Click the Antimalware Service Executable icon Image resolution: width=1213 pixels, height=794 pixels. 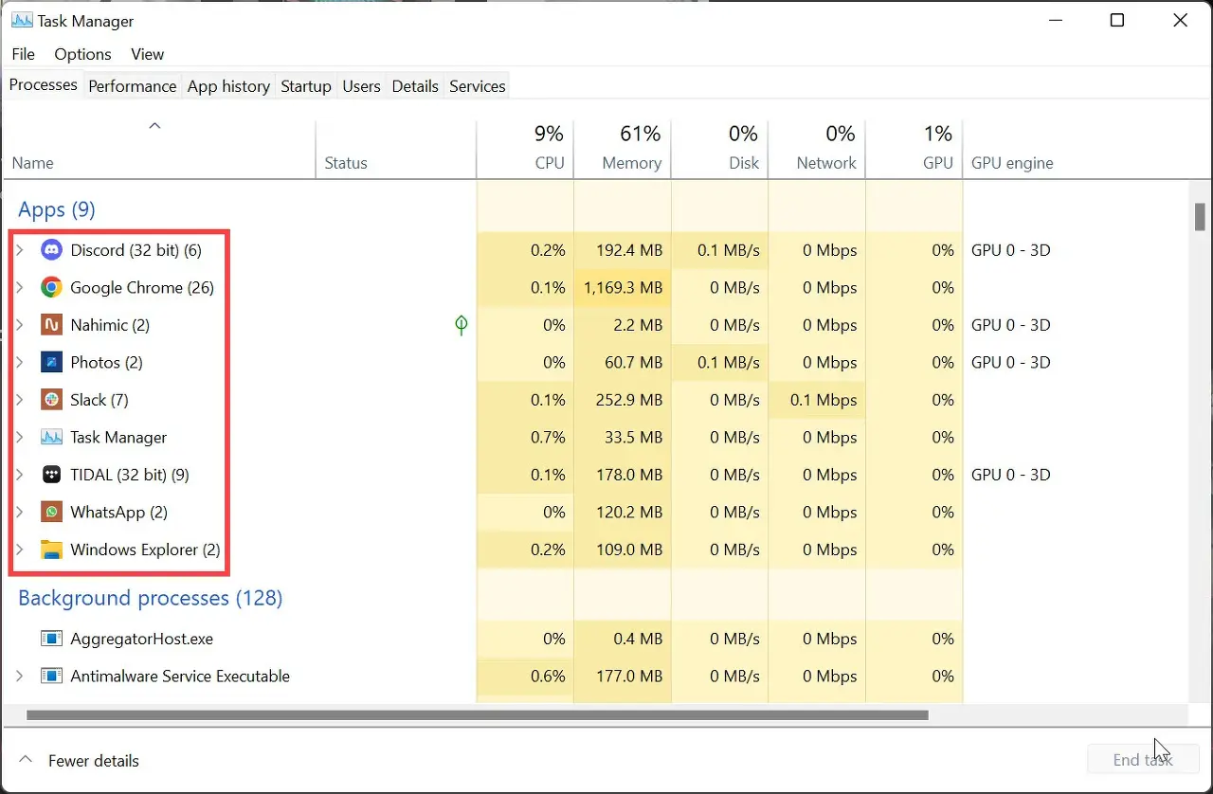coord(51,677)
